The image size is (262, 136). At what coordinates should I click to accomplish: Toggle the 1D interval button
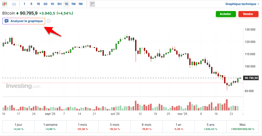(66, 4)
